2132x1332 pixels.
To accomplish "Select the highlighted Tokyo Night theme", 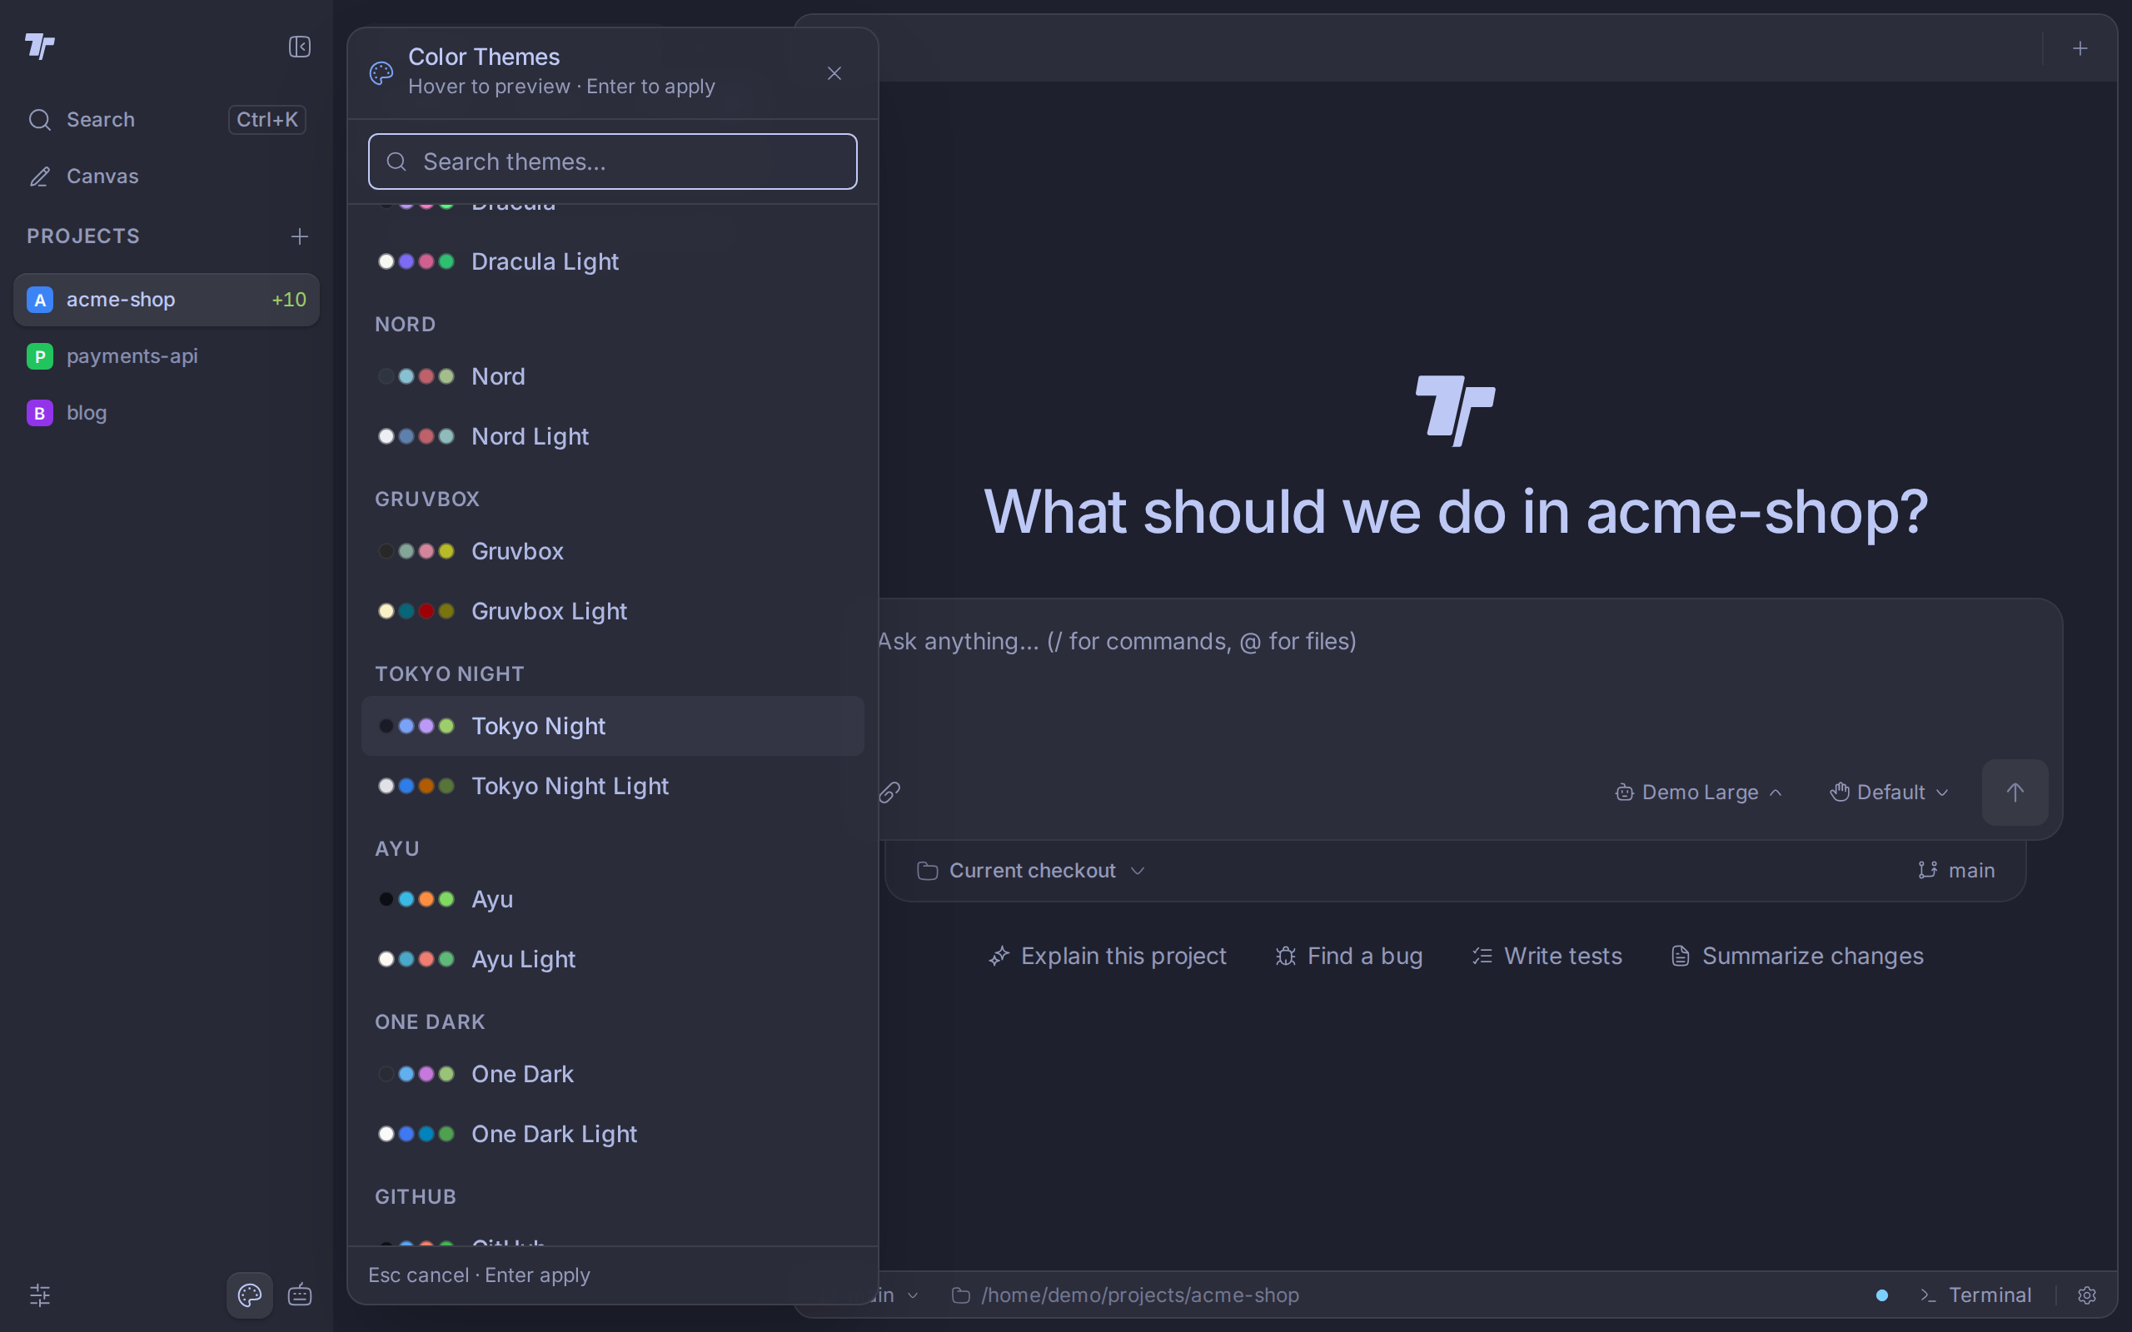I will [612, 726].
